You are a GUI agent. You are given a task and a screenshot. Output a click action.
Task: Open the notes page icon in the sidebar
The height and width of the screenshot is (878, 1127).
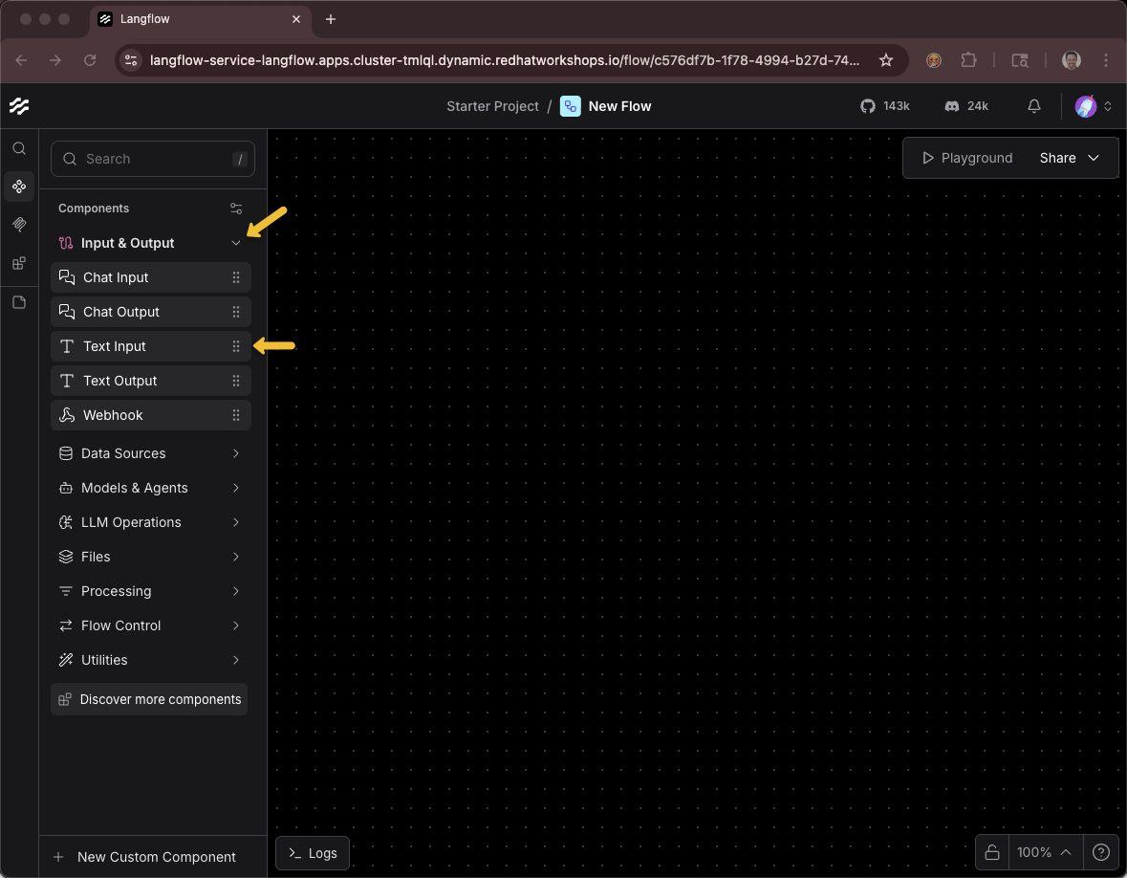19,302
